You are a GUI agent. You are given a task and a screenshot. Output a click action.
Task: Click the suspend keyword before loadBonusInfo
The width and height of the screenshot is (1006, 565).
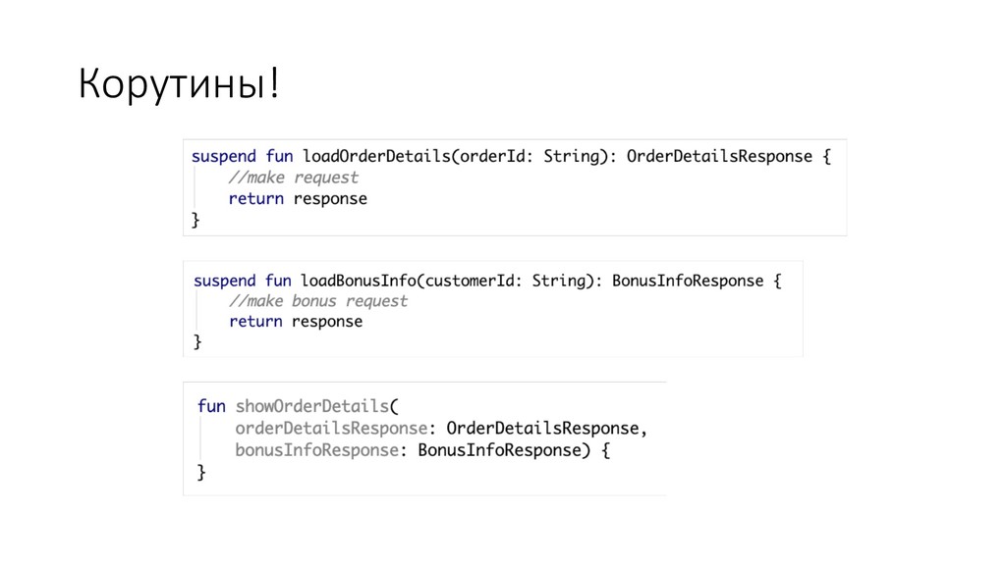tap(226, 281)
